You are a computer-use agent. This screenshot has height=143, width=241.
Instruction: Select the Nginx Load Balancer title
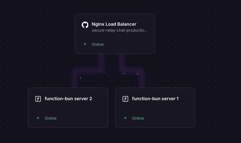tap(114, 24)
